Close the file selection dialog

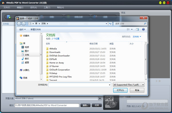[144, 18]
